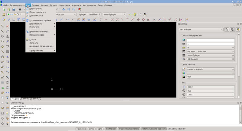Select Ограниченная орбита menu entry
The image size is (242, 131).
(x=41, y=20)
